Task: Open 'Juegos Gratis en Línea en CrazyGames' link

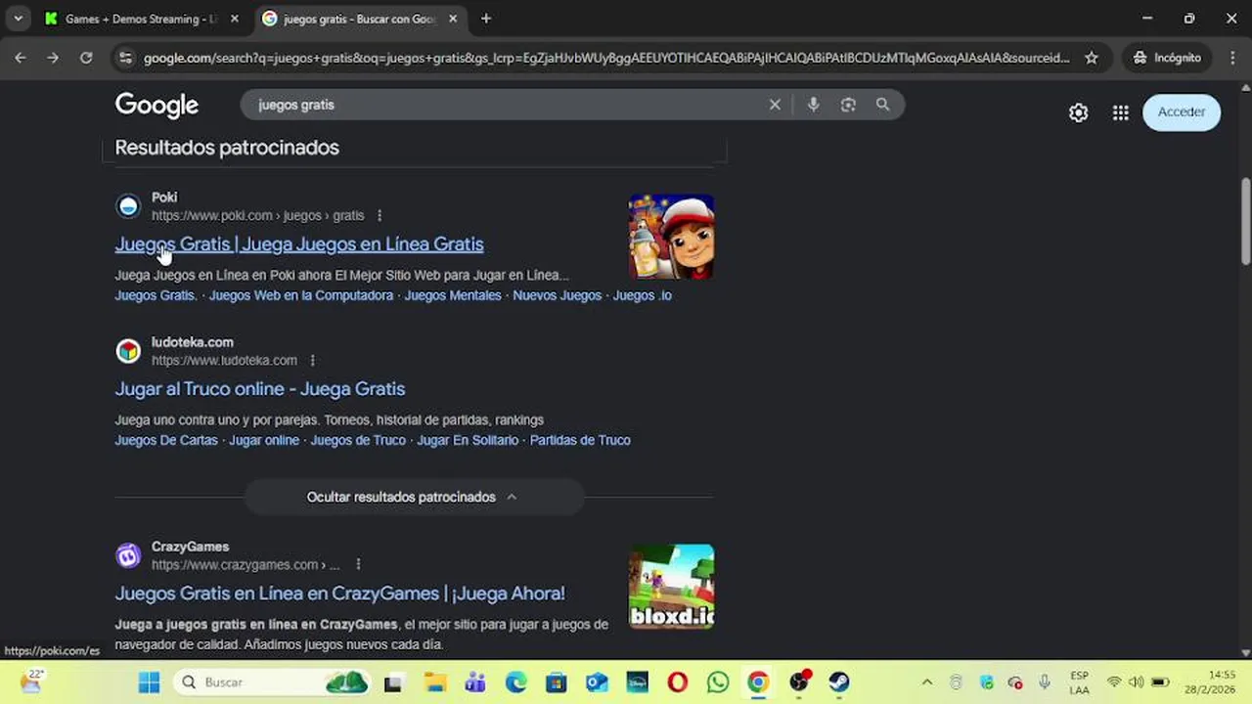Action: pos(339,594)
